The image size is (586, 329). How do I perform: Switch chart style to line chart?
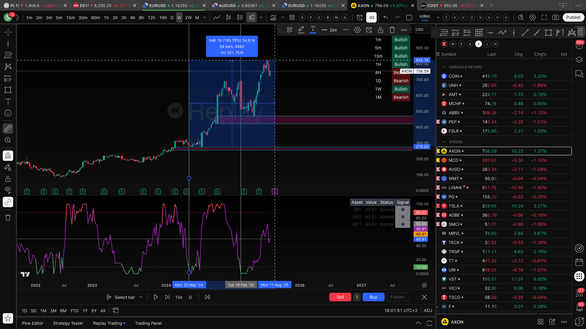(x=217, y=17)
